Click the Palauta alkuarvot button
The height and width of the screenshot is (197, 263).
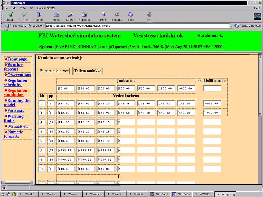(x=54, y=71)
